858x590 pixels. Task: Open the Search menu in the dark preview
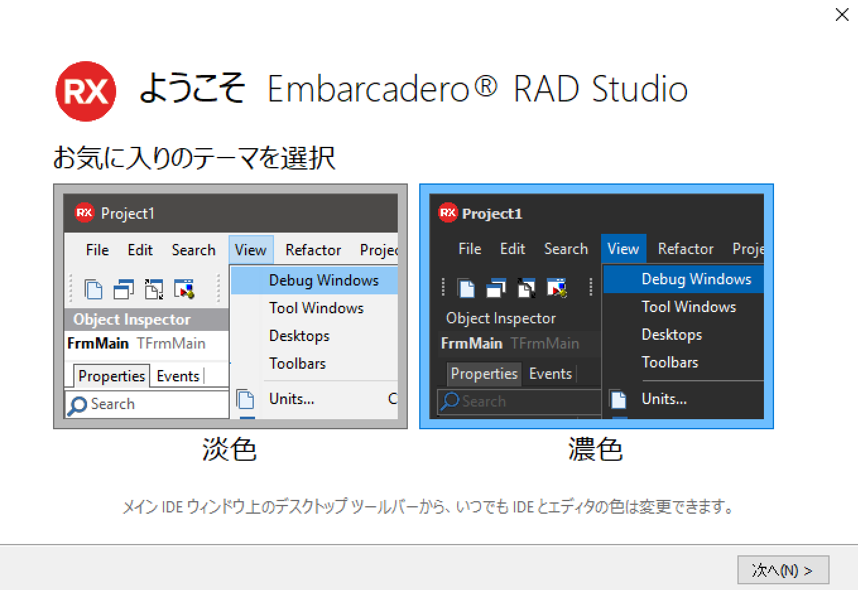coord(566,248)
